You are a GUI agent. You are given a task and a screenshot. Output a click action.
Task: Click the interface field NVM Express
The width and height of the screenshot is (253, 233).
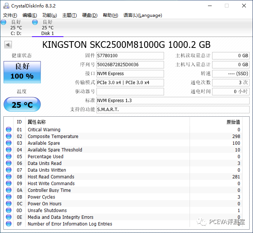[130, 74]
